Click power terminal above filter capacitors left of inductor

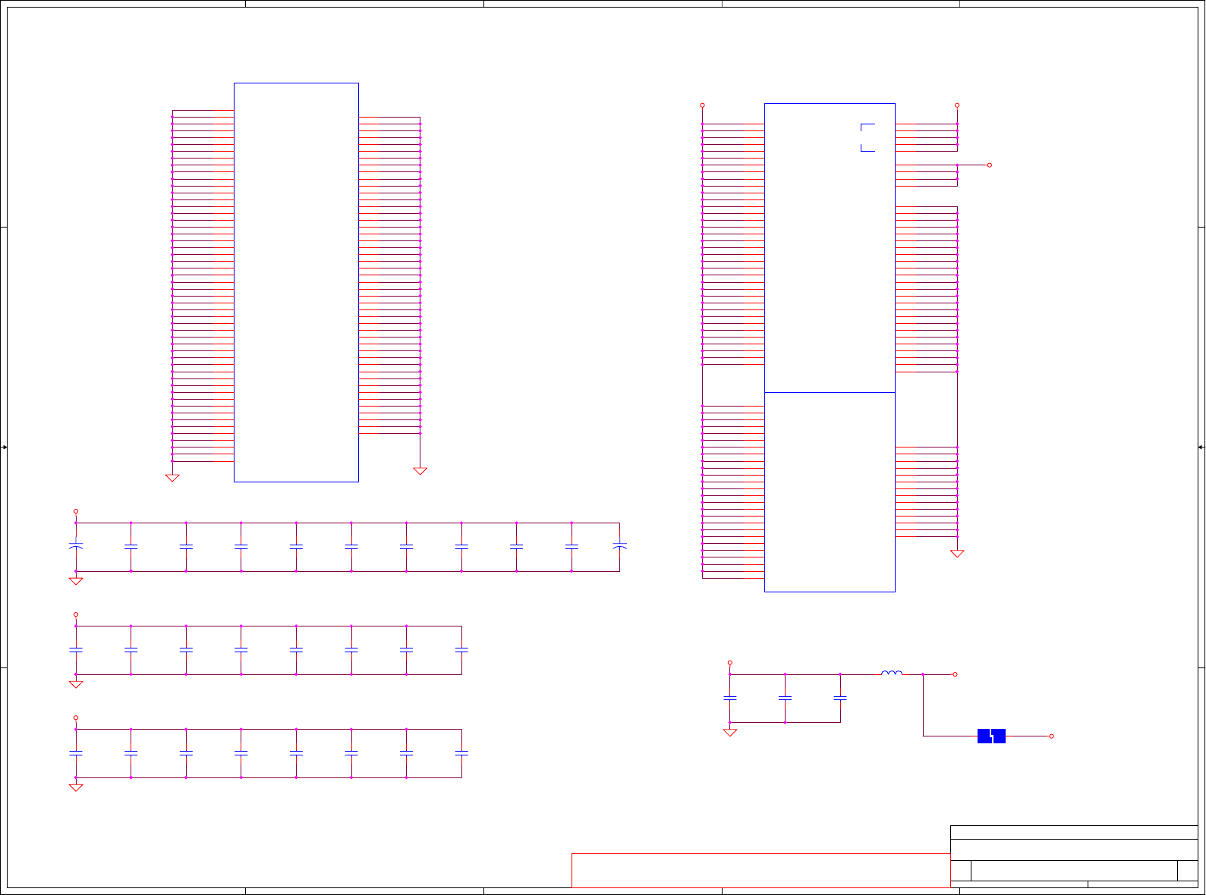click(730, 662)
